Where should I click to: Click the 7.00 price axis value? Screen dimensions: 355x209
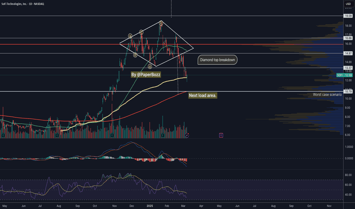click(347, 126)
